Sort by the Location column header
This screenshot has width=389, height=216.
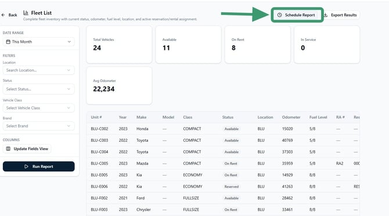265,118
